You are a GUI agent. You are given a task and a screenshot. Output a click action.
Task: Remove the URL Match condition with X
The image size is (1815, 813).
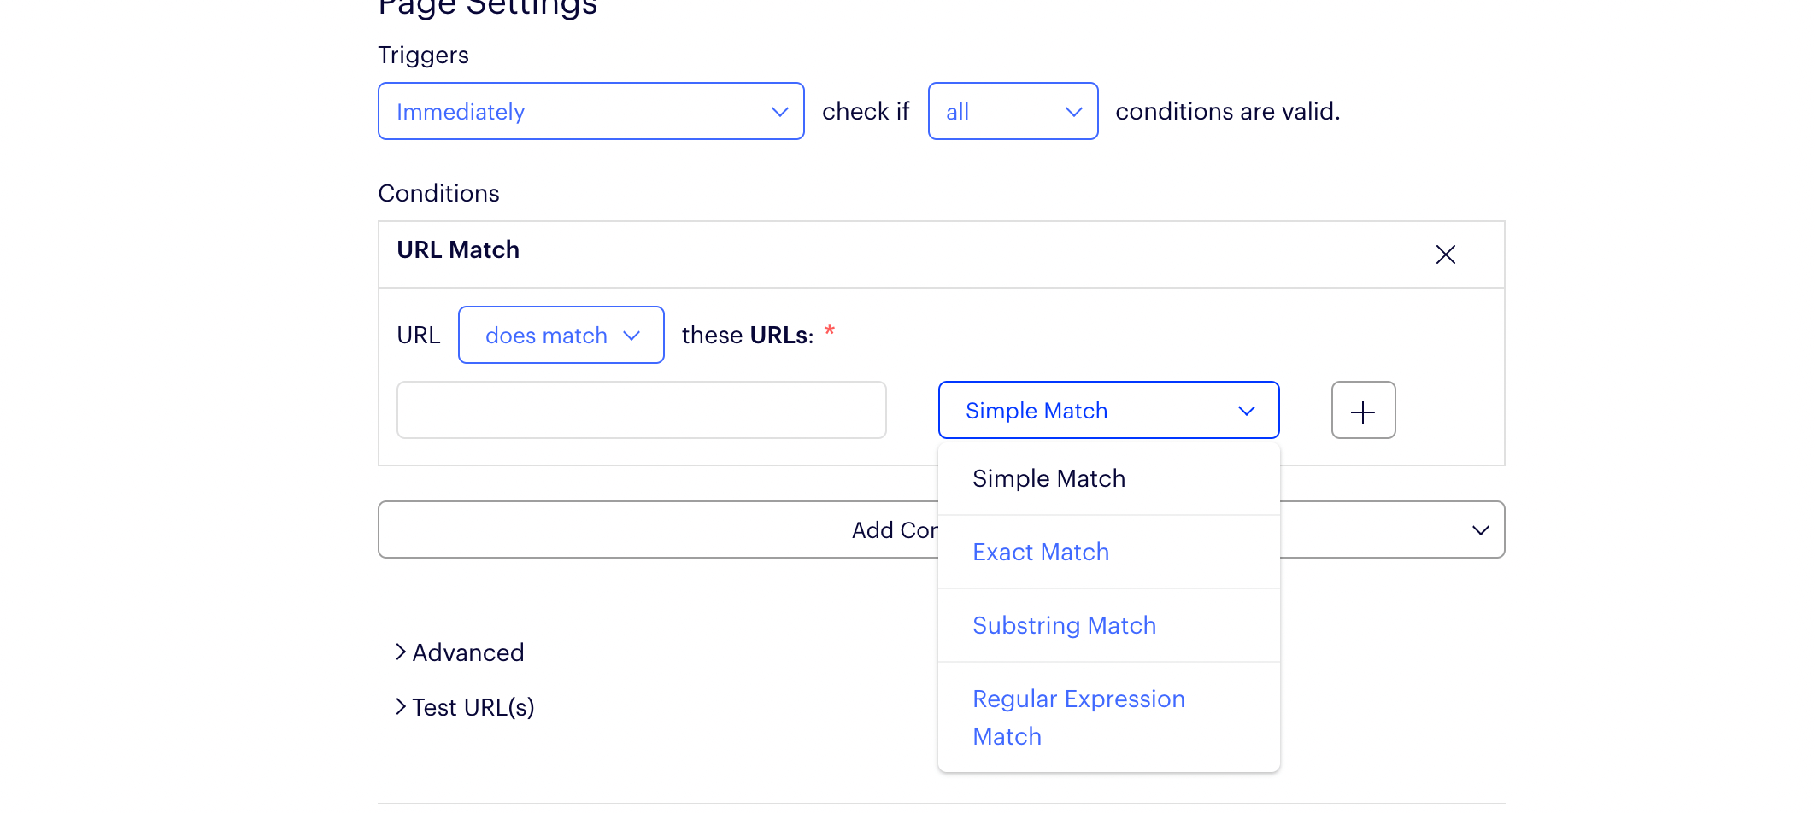pyautogui.click(x=1445, y=254)
